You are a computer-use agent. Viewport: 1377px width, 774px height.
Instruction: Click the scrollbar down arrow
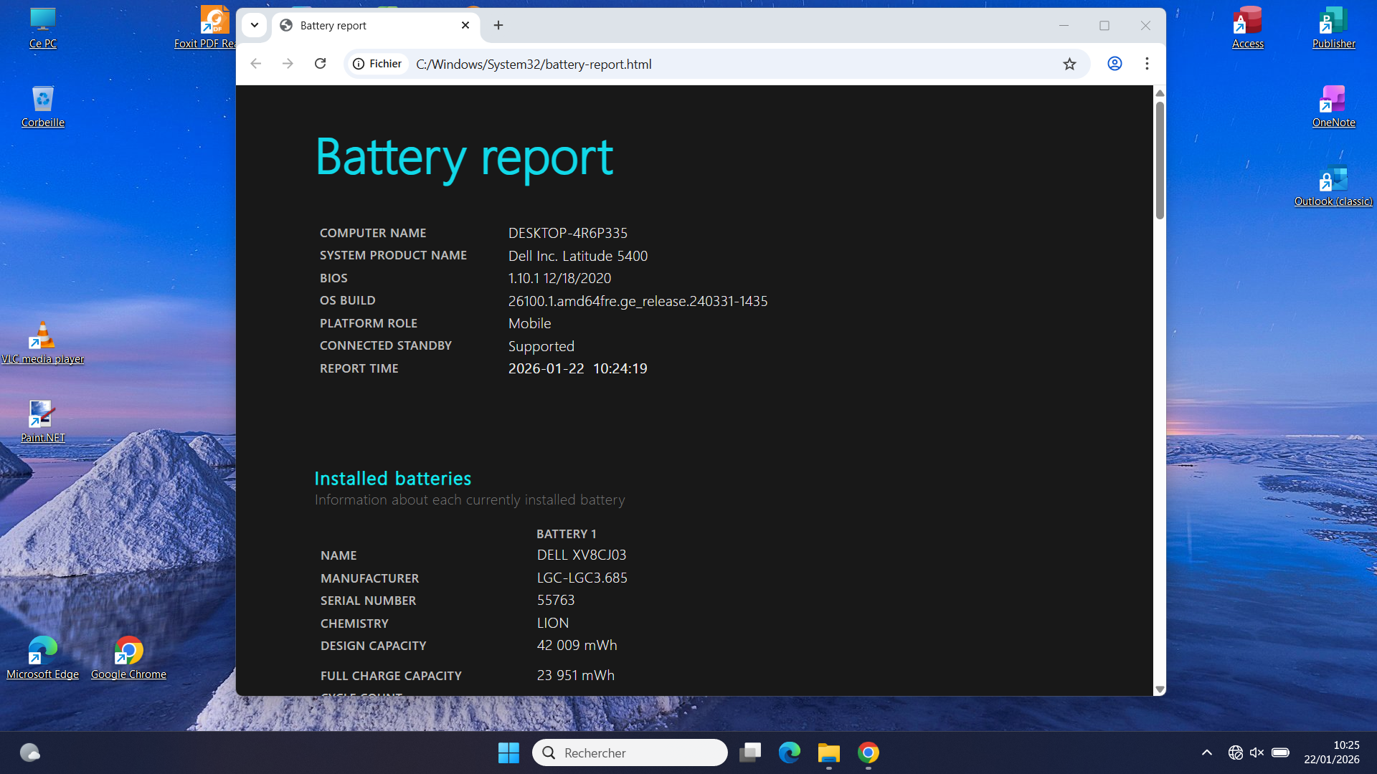point(1160,689)
